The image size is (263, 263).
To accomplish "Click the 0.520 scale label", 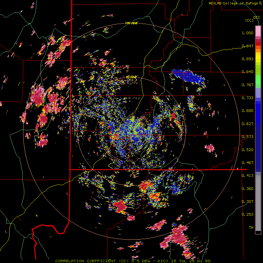I will click(x=248, y=150).
